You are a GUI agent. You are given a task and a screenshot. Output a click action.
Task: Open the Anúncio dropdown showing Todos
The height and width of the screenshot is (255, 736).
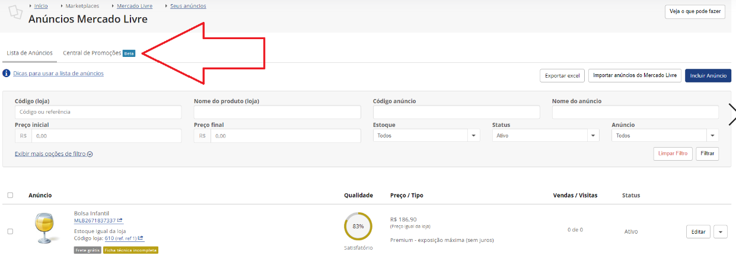click(x=665, y=136)
